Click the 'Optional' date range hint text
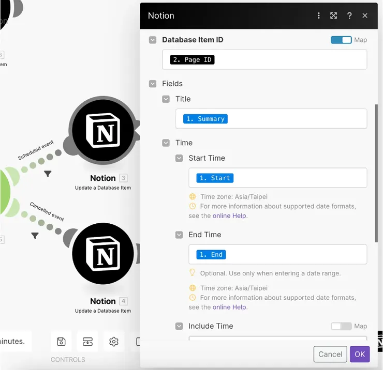Viewport: 383px width, 370px height. tap(270, 273)
